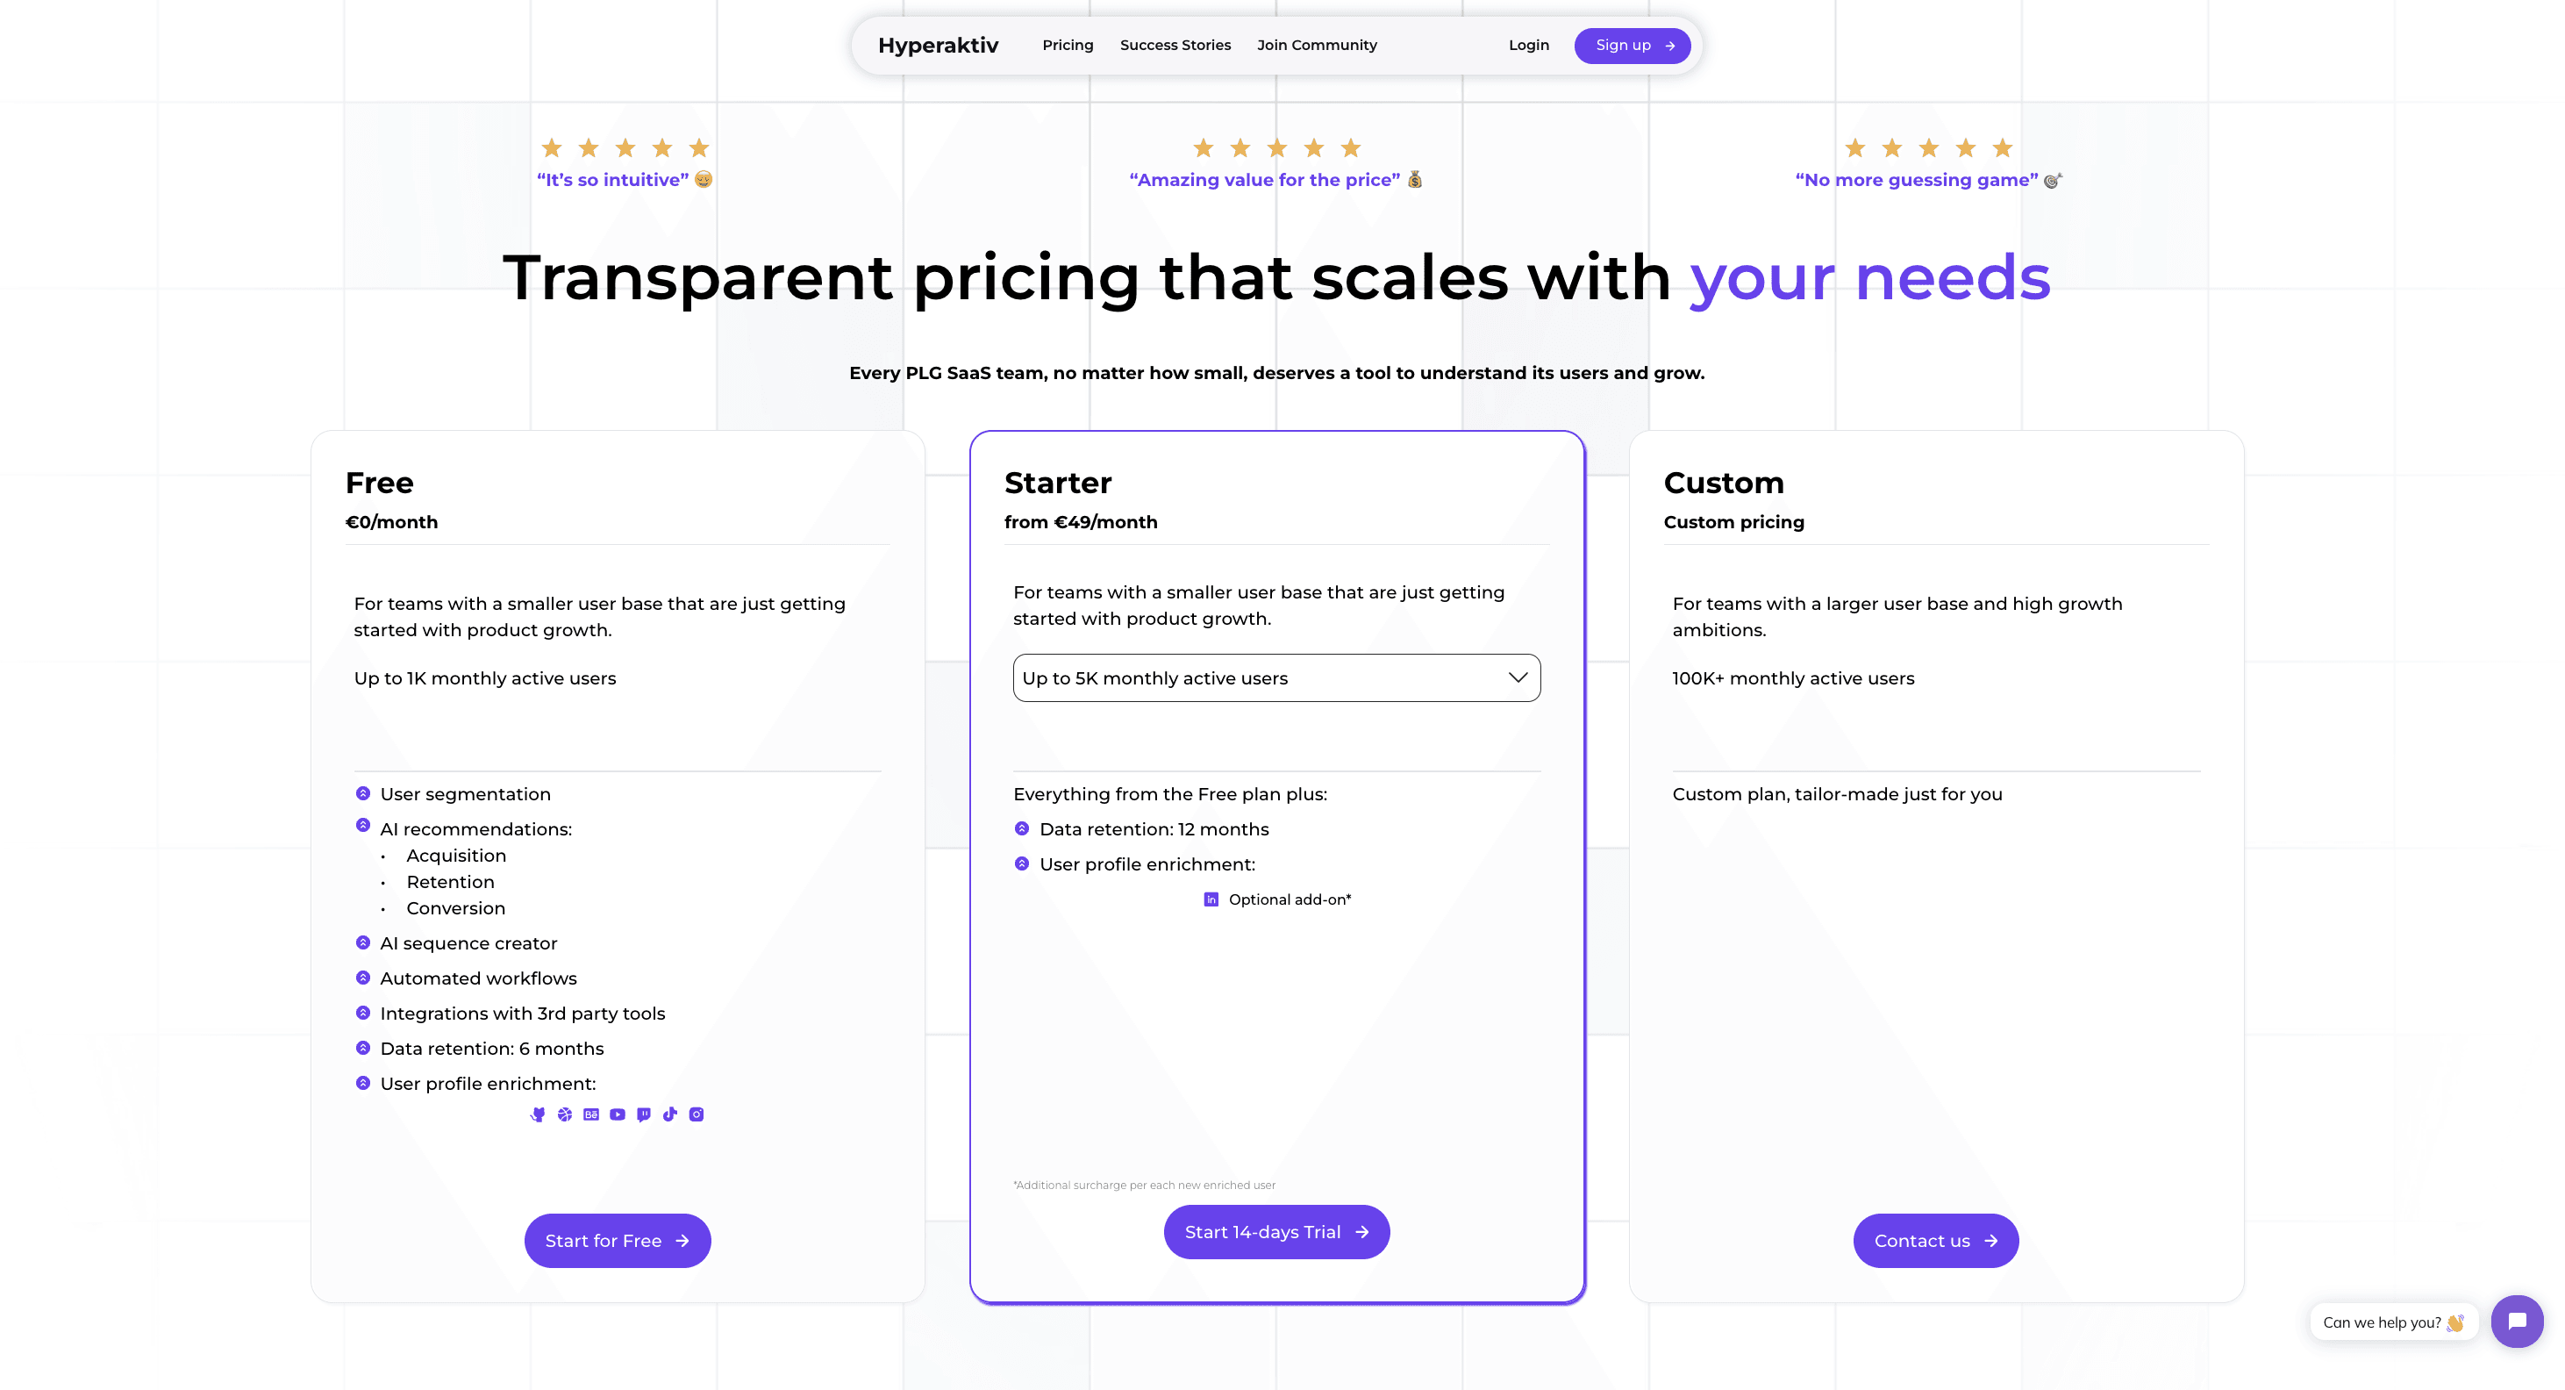Click the Login link
This screenshot has height=1390, width=2565.
(1528, 45)
